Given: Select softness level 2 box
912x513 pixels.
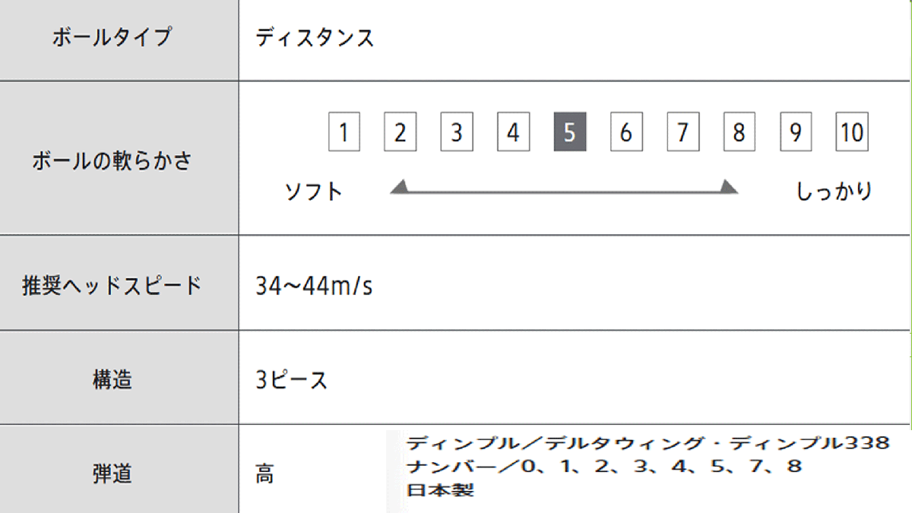Looking at the screenshot, I should [x=400, y=133].
